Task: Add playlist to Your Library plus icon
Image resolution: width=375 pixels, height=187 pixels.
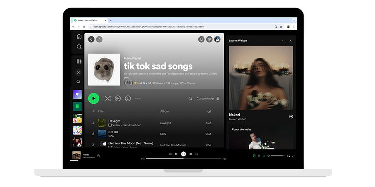Action: coord(118,98)
